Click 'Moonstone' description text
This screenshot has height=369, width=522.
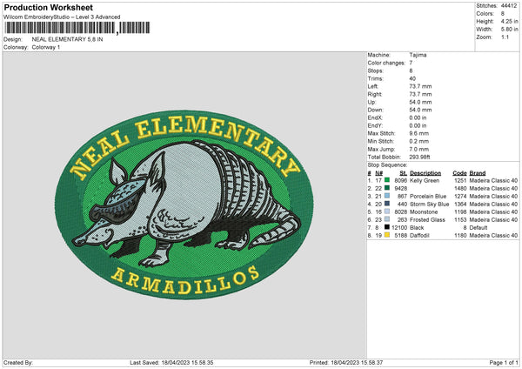[424, 211]
